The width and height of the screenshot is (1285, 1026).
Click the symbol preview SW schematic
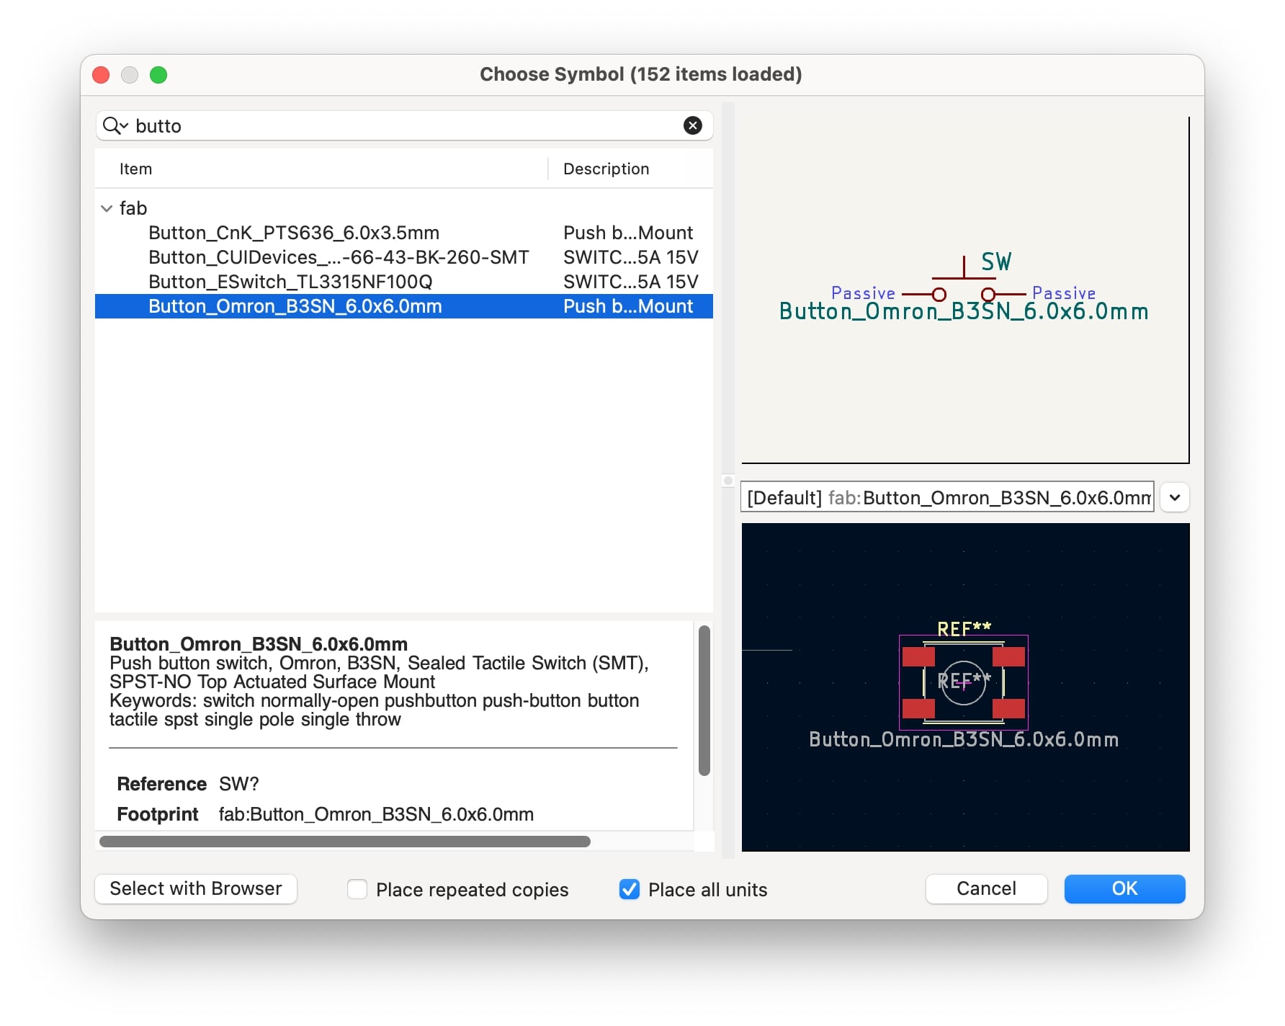pos(965,290)
